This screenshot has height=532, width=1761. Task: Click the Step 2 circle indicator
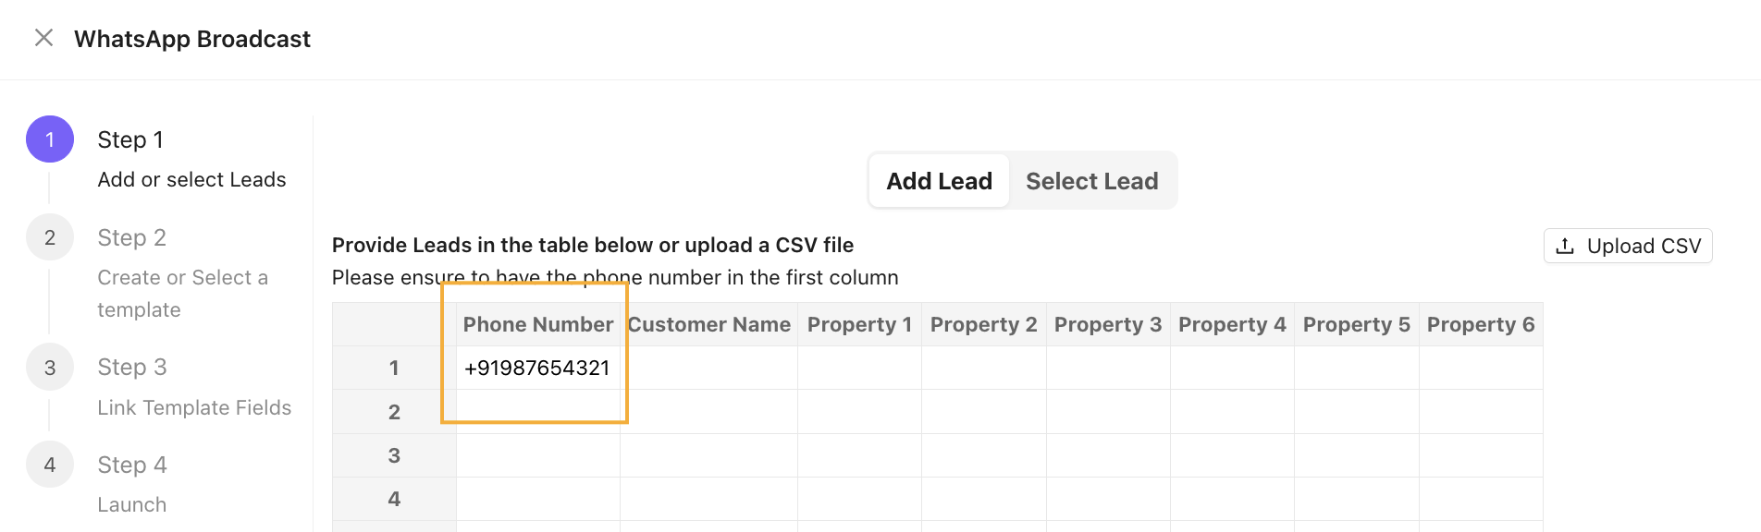pyautogui.click(x=50, y=237)
